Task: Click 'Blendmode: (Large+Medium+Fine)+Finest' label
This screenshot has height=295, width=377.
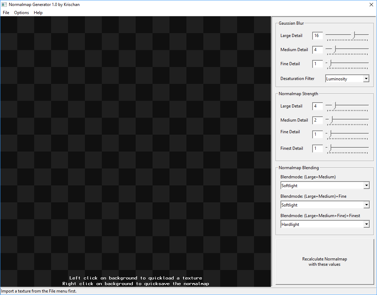Action: 320,216
